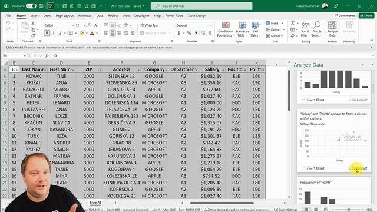The width and height of the screenshot is (377, 212).
Task: Click the Align Left icon
Action: tap(106, 33)
